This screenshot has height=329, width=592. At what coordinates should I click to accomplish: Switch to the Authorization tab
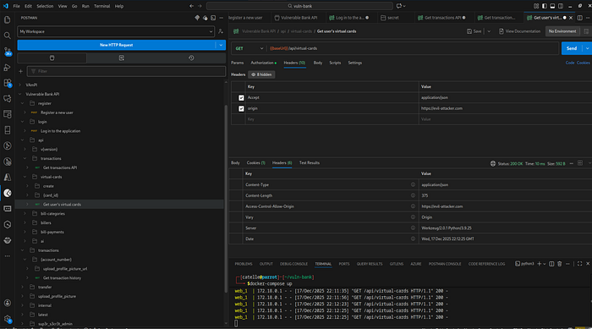point(263,63)
